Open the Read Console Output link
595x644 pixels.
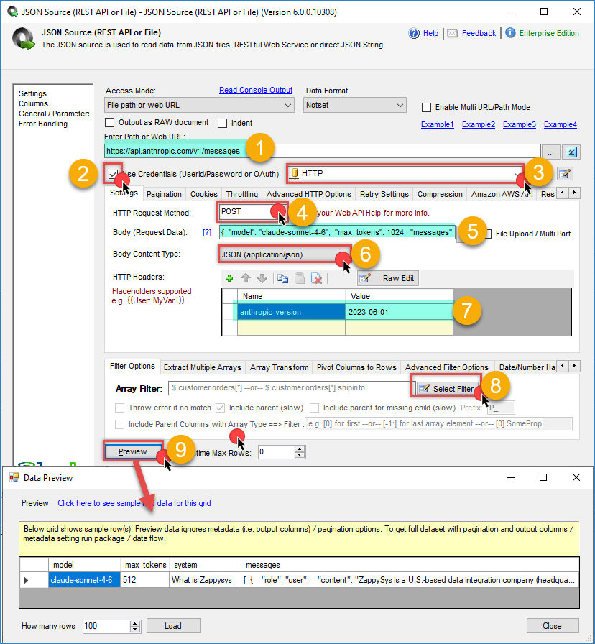(x=256, y=91)
